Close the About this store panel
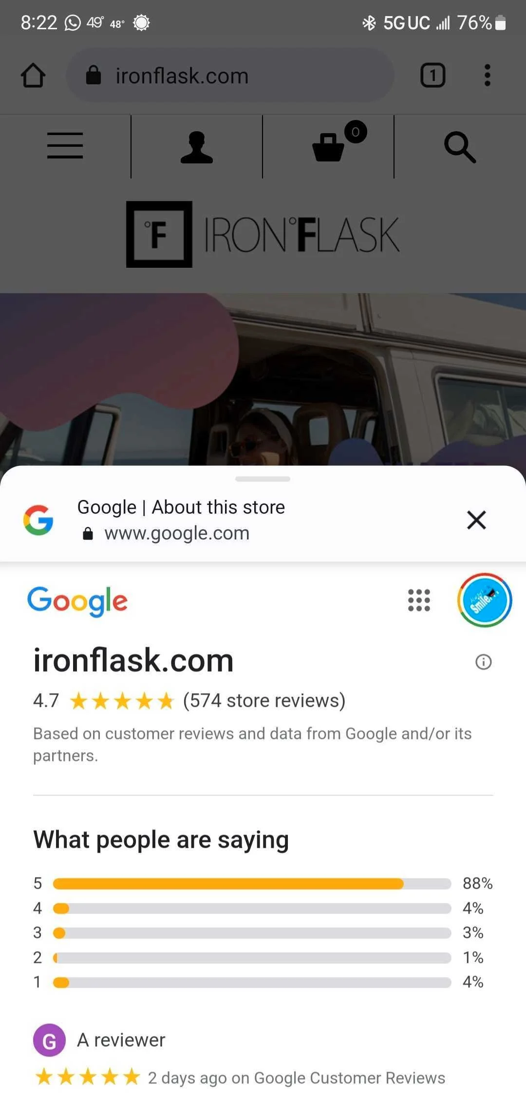This screenshot has width=526, height=1095. tap(476, 520)
